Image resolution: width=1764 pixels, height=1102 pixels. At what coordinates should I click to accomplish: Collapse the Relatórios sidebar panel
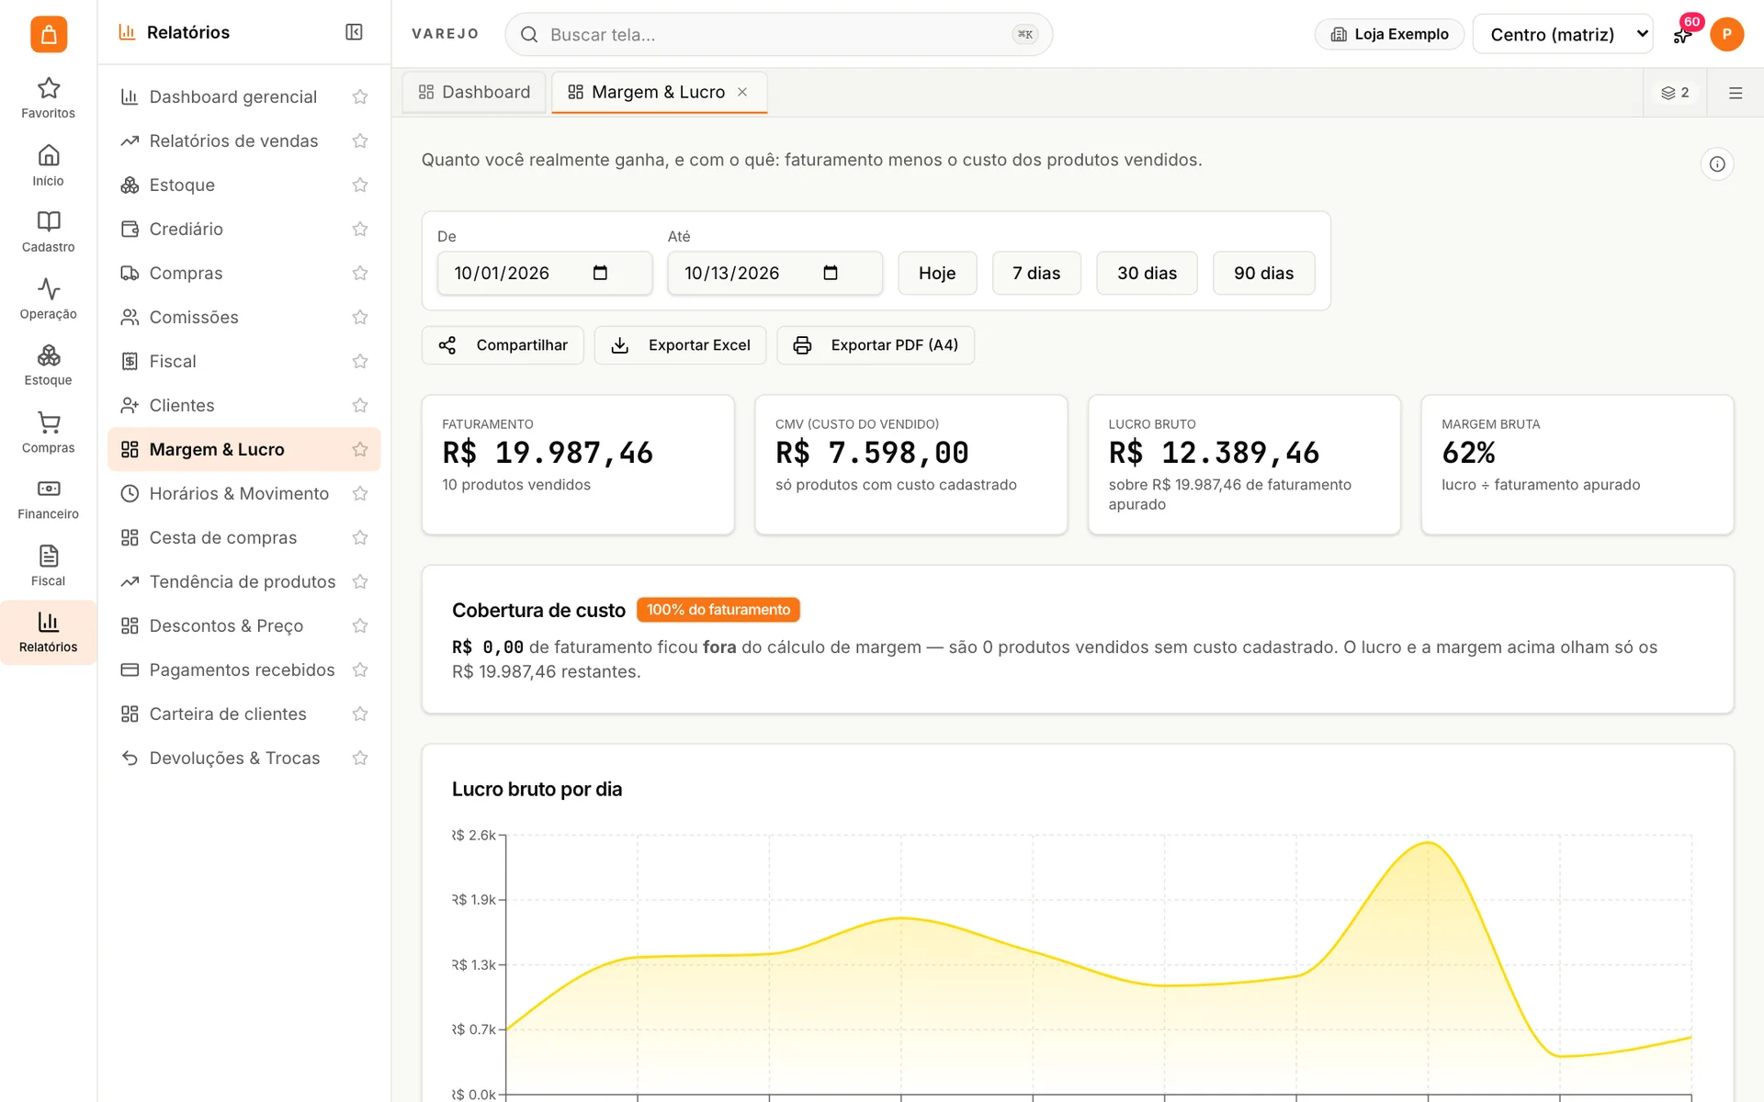coord(354,32)
